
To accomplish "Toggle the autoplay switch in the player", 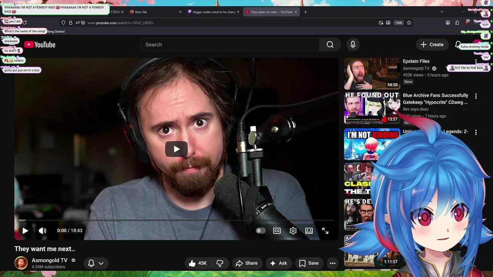I will click(x=261, y=230).
